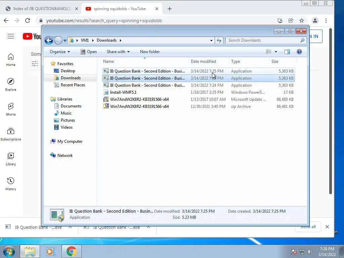Click Explorer forward navigation arrow
This screenshot has width=344, height=258.
(x=58, y=40)
